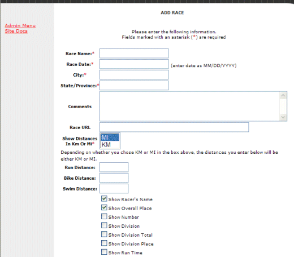This screenshot has height=257, width=294.
Task: Click the Bike Distance field
Action: (114, 178)
